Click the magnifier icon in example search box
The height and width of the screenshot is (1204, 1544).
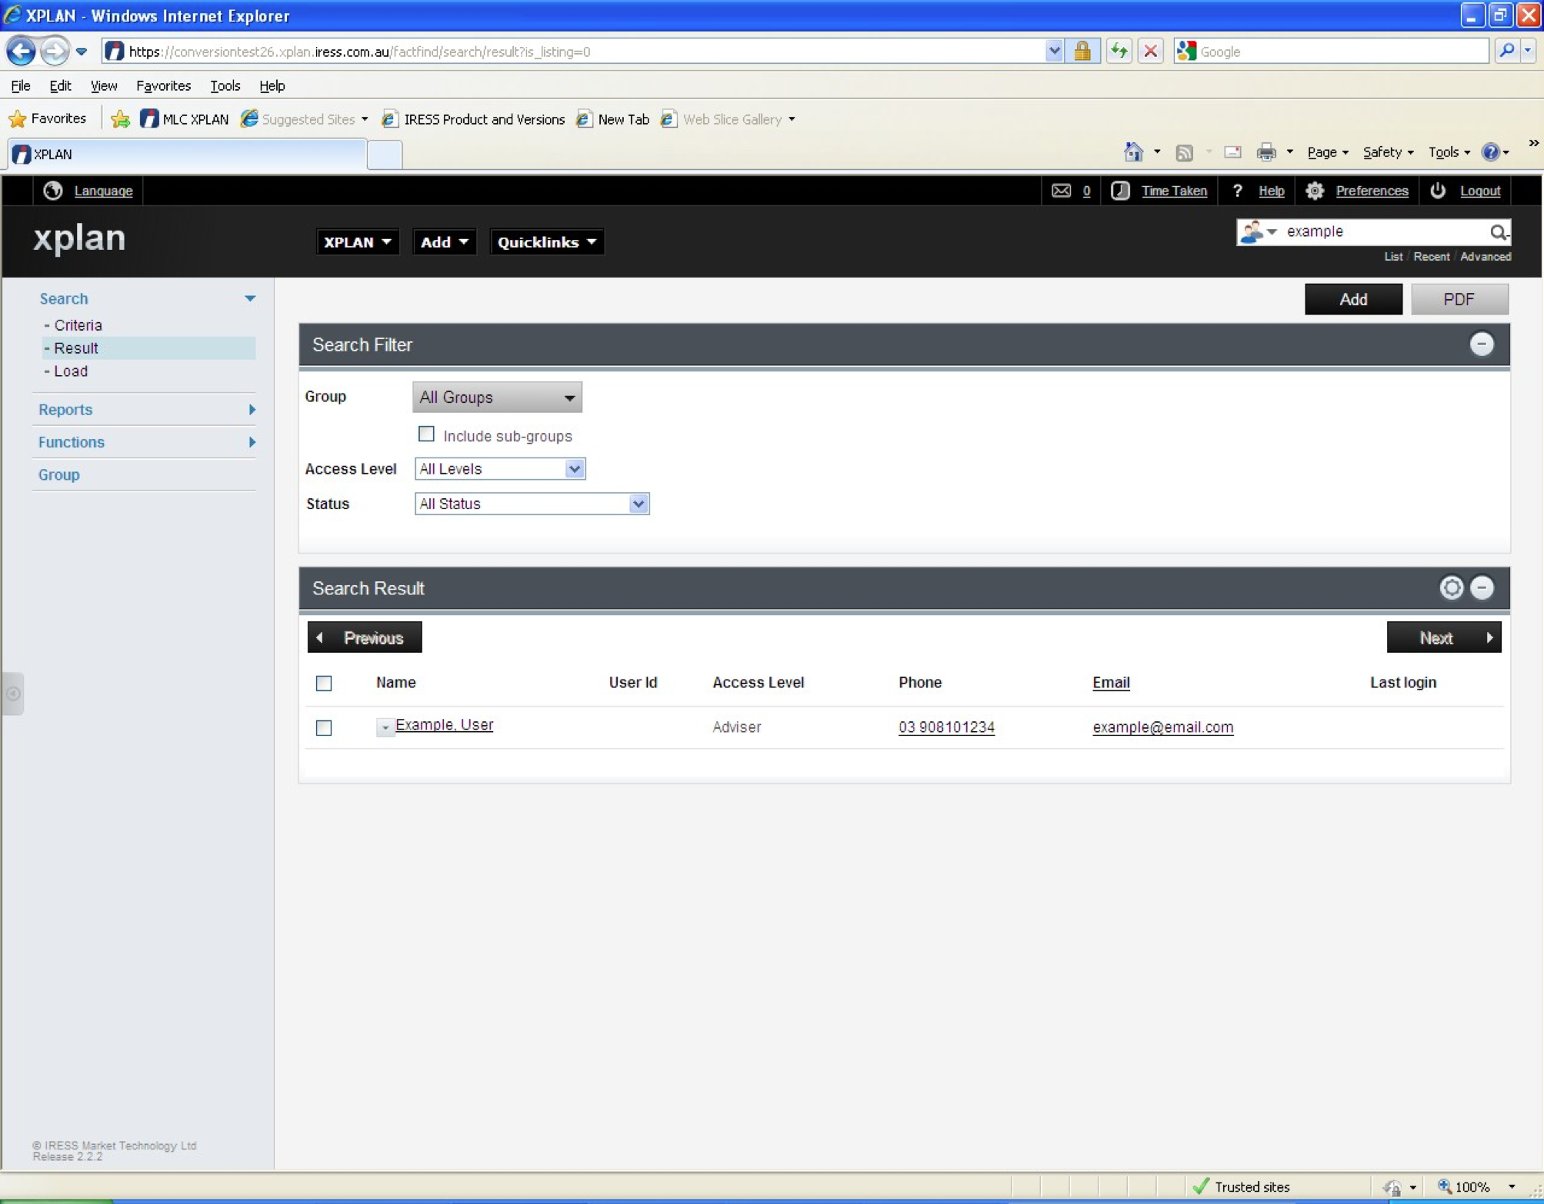point(1497,231)
